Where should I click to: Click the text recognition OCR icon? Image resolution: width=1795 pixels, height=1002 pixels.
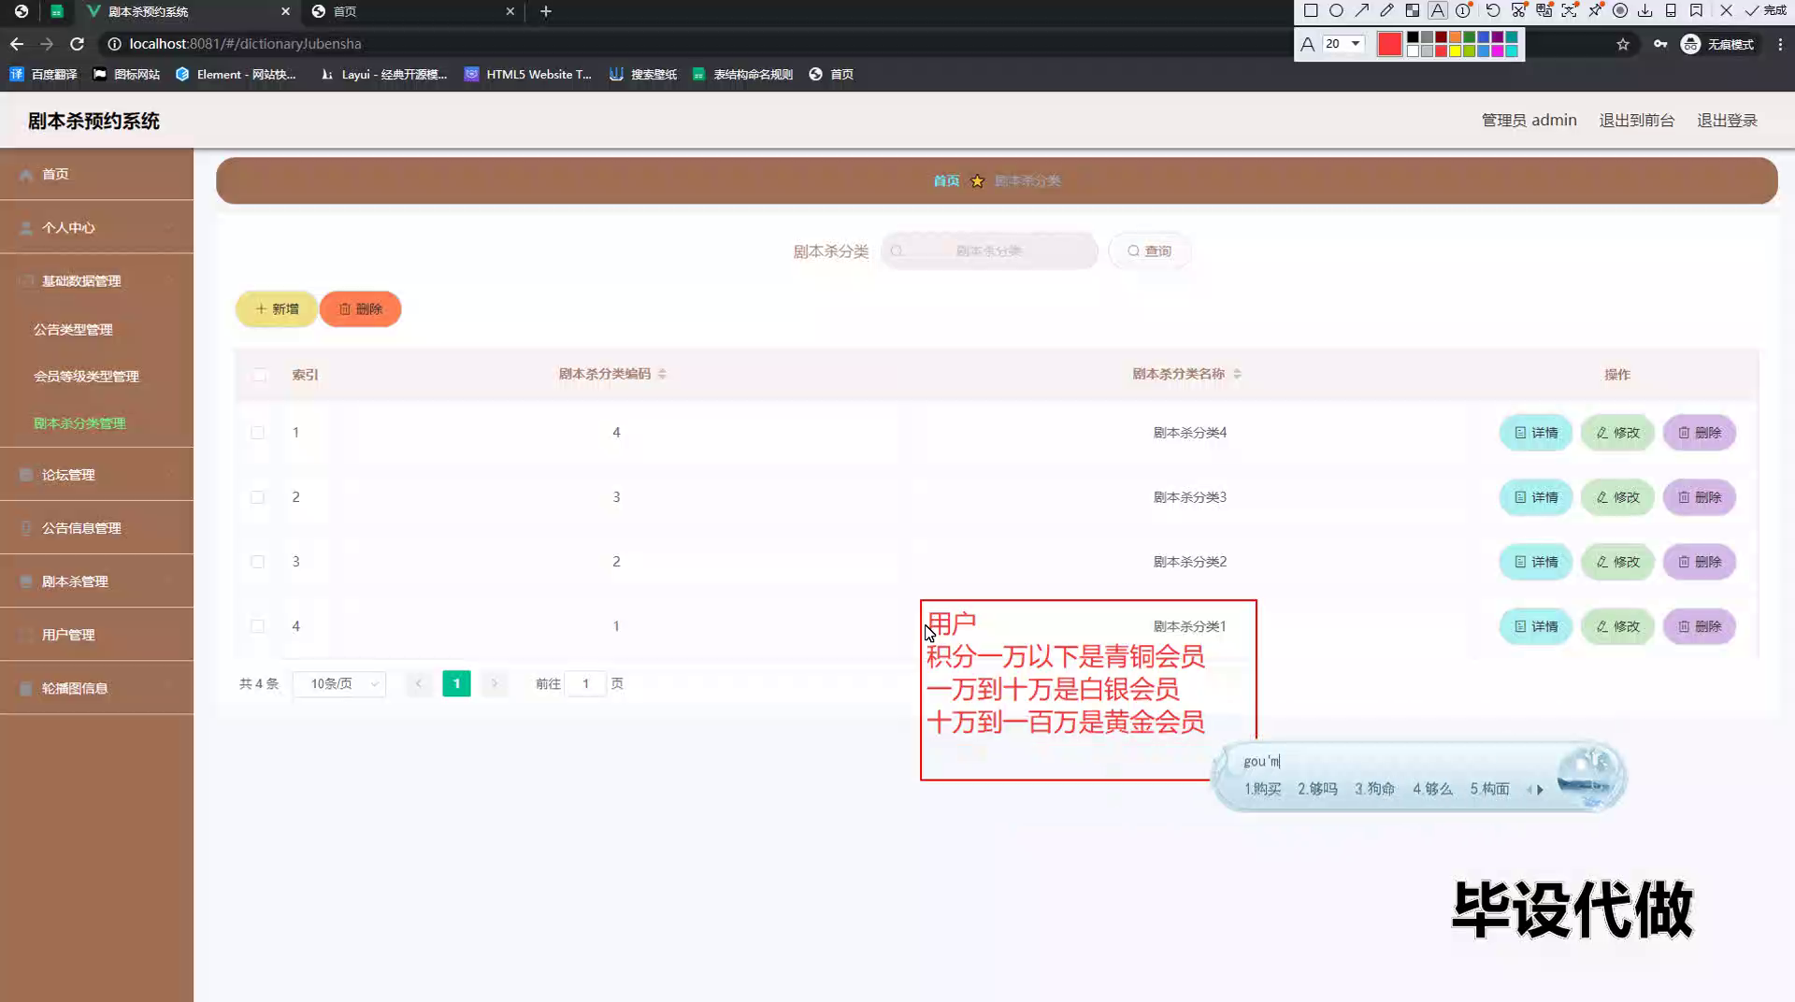(1569, 11)
